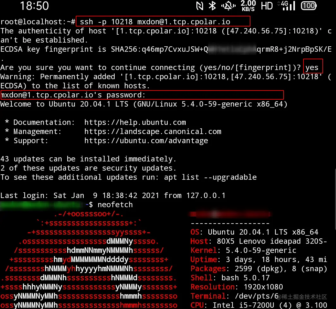Click the Packages: 2599 (dpkg) entry
This screenshot has width=336, height=309.
point(259,269)
